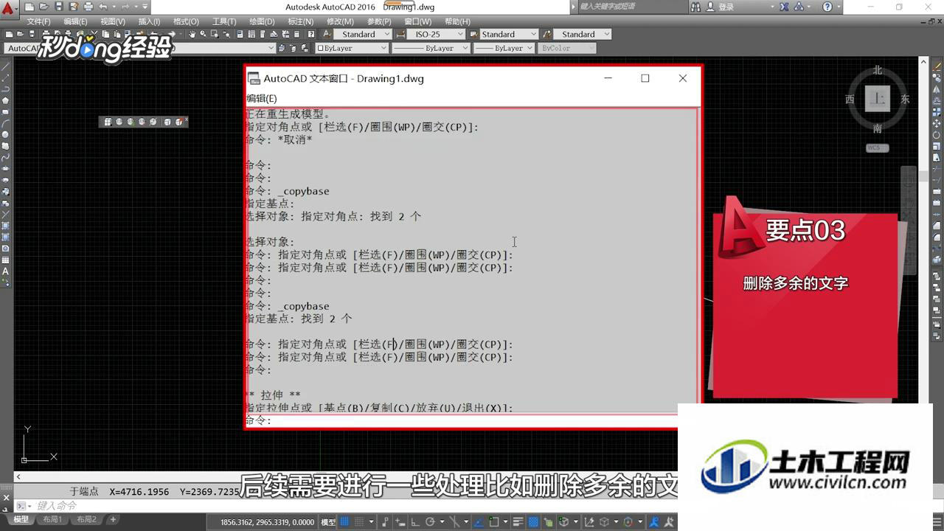Select the Circle tool in draw toolbar

click(x=5, y=134)
